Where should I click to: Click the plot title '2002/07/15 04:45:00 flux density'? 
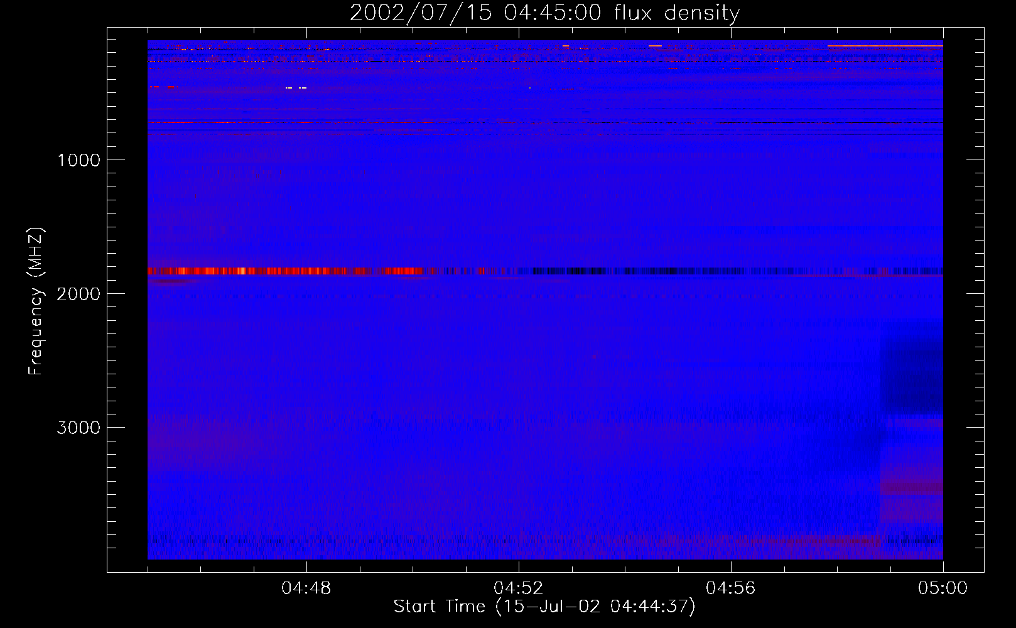pos(544,13)
